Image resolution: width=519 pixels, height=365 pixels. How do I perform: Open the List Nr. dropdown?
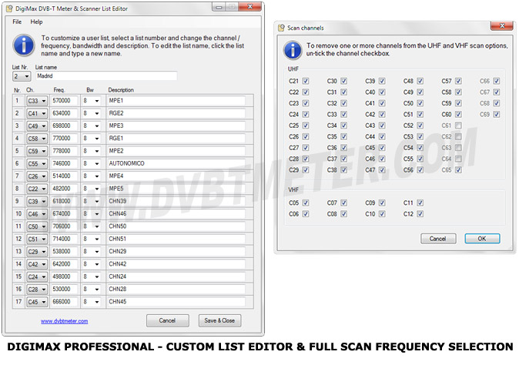point(22,76)
